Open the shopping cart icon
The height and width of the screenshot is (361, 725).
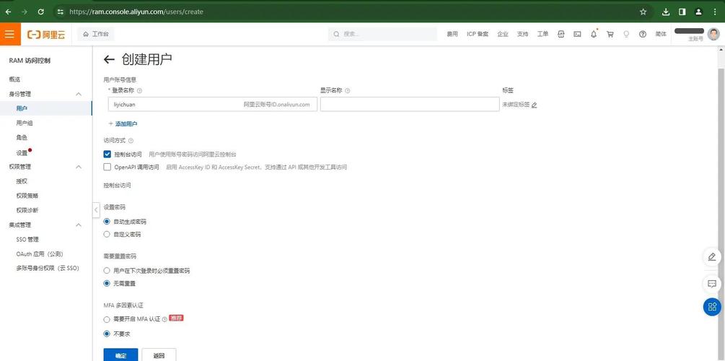click(610, 34)
